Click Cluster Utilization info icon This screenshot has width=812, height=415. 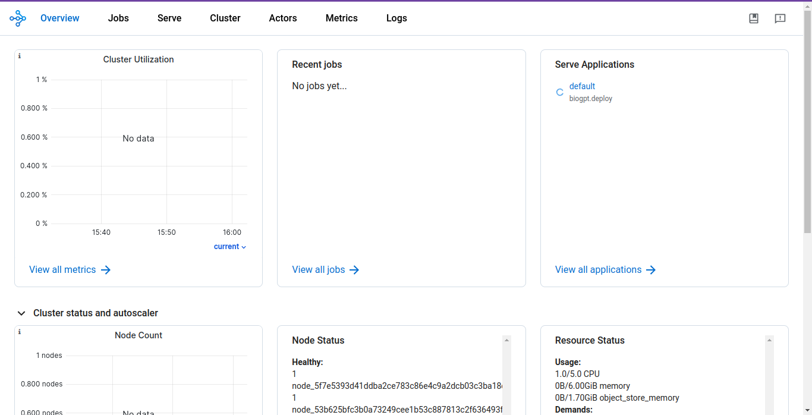coord(20,56)
